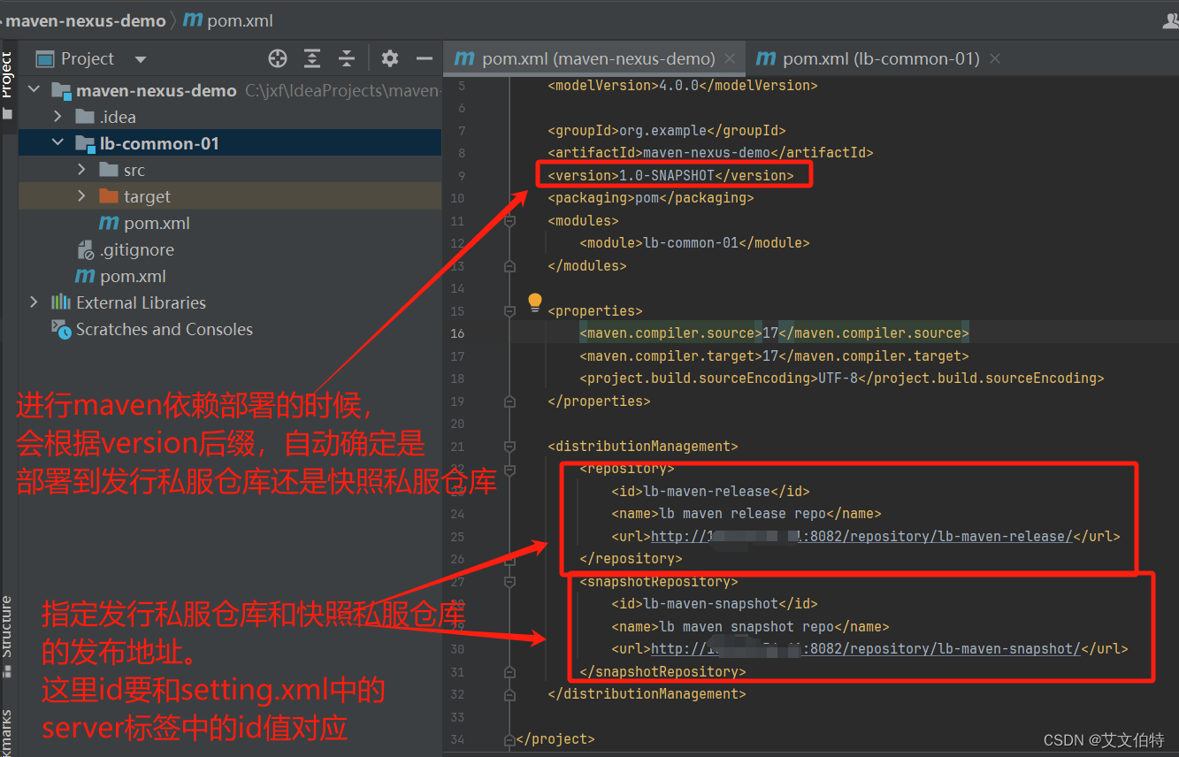Click Collapse All icon in Project panel
This screenshot has width=1179, height=757.
click(x=347, y=59)
